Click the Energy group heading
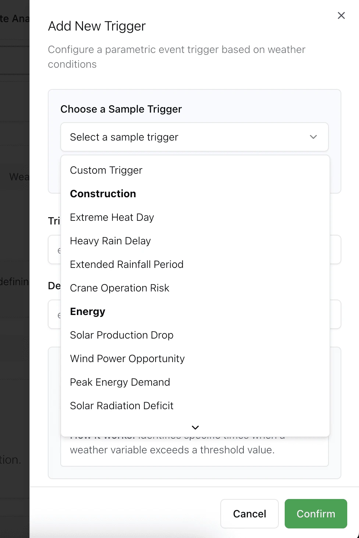The width and height of the screenshot is (359, 538). (88, 312)
